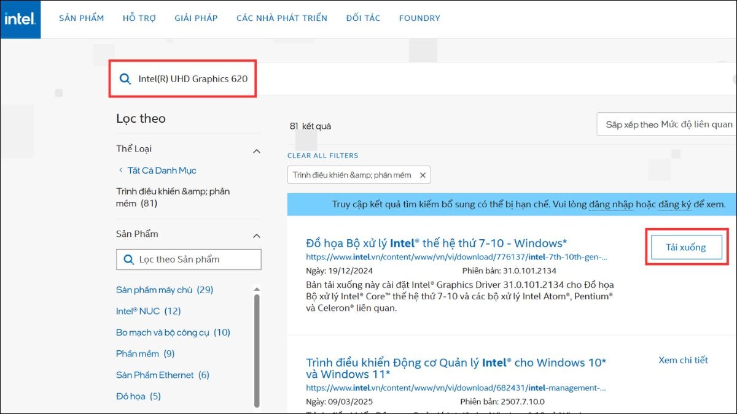Open the Đối Tác menu

pos(363,18)
